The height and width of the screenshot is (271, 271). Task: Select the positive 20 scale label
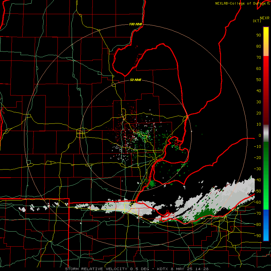pyautogui.click(x=259, y=113)
